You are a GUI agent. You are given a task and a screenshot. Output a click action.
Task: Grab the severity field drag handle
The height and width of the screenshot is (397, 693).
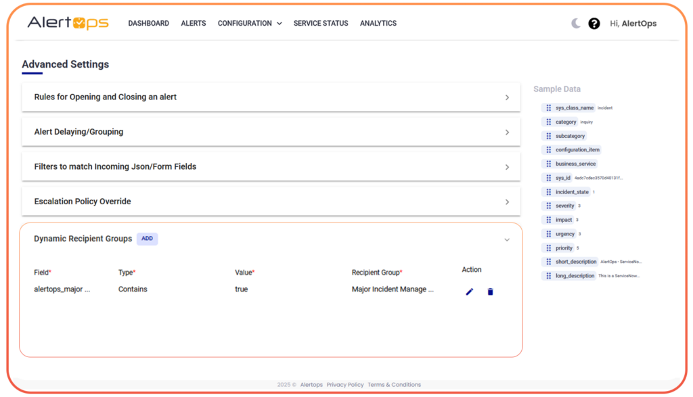click(547, 206)
